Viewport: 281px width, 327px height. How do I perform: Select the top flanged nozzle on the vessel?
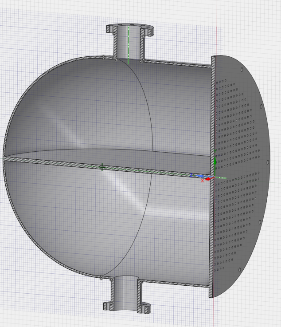click(129, 42)
